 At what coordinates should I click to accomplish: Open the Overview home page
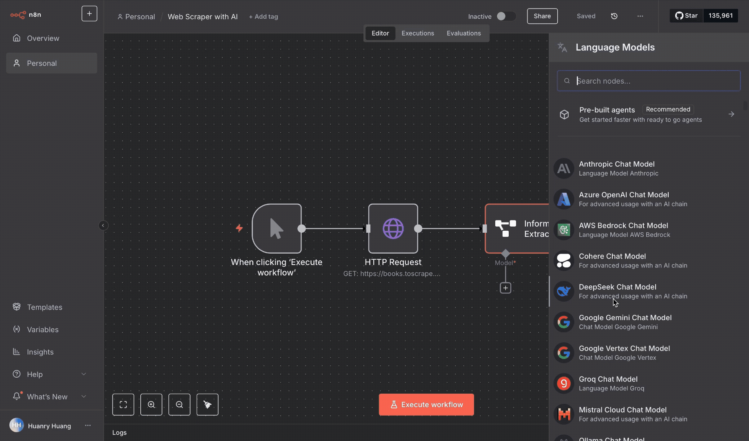point(51,38)
